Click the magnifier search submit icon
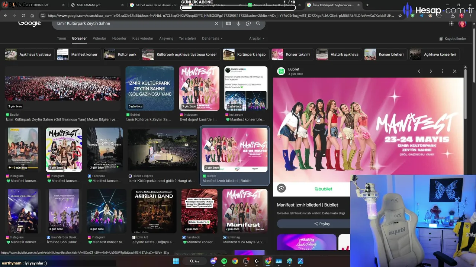 click(x=258, y=23)
